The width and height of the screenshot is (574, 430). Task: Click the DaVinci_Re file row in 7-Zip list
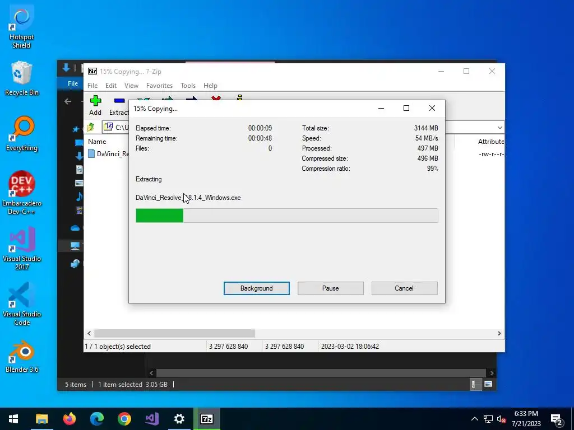108,153
